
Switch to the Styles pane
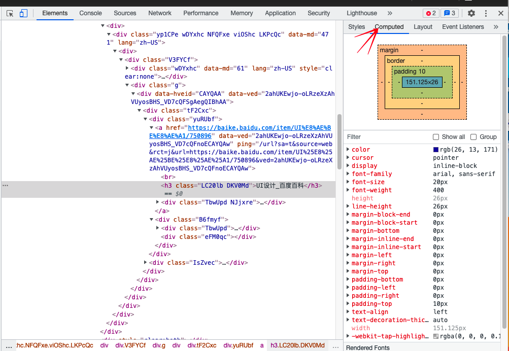tap(356, 27)
